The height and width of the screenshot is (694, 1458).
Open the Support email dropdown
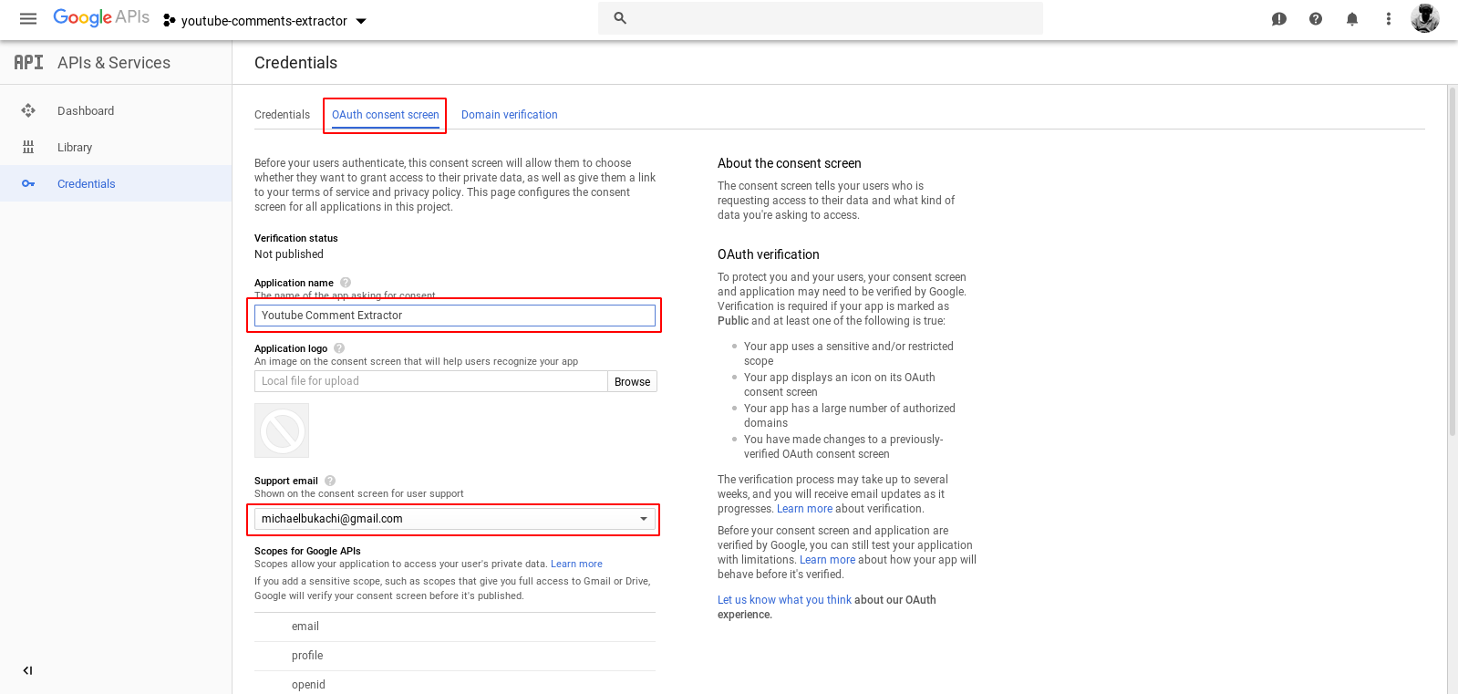[454, 519]
